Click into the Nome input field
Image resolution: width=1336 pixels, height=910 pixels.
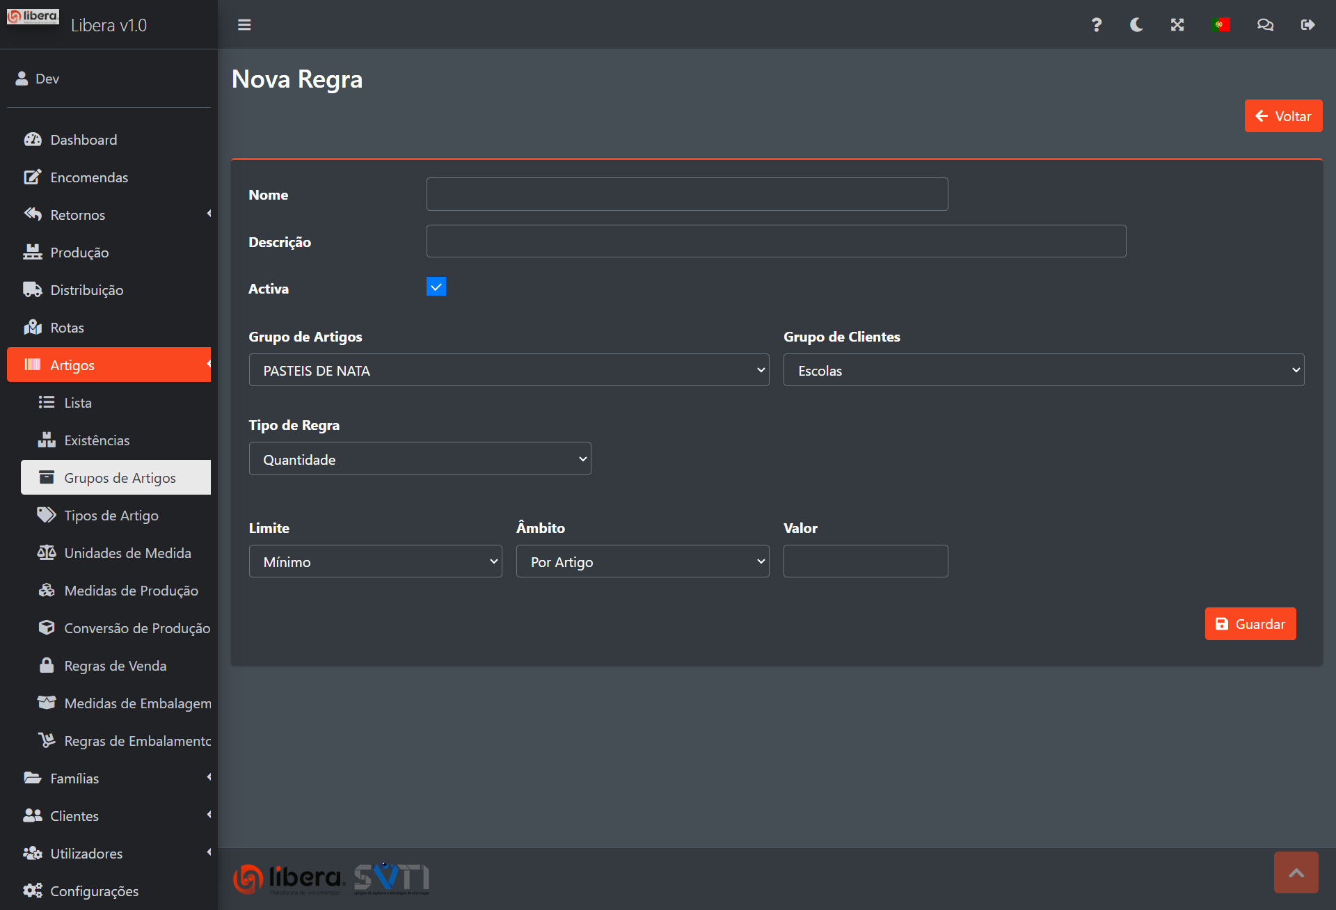687,194
